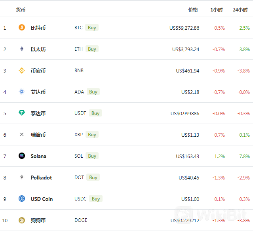Open the Polkadot coin name link
This screenshot has width=253, height=231.
pos(41,178)
